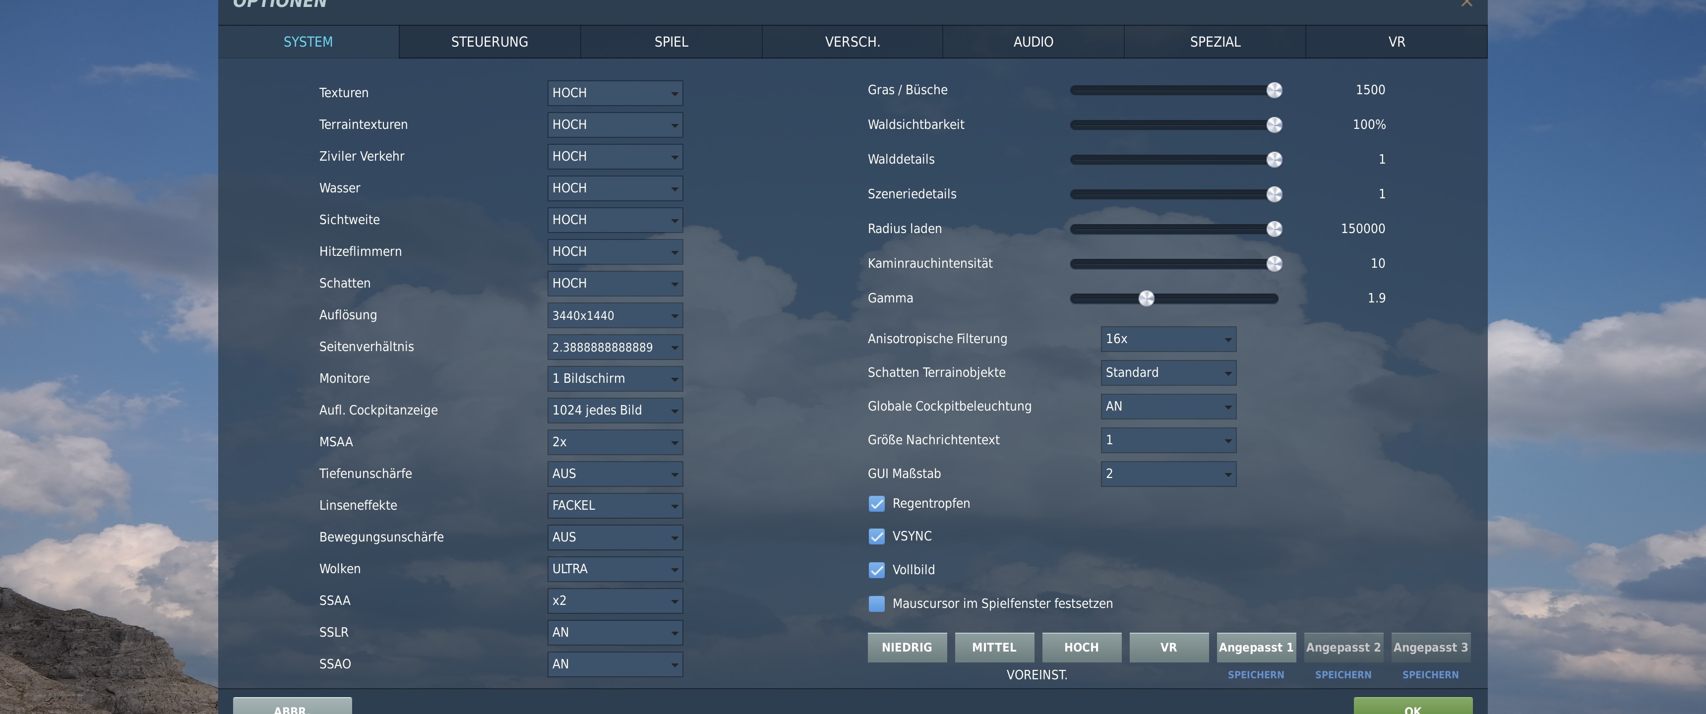Open the Anisotropische Filterung dropdown
1706x714 pixels.
tap(1168, 339)
